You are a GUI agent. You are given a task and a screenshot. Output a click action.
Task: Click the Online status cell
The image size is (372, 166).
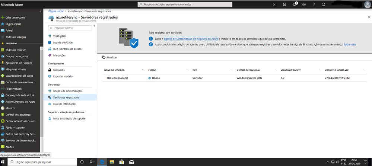[x=154, y=78]
